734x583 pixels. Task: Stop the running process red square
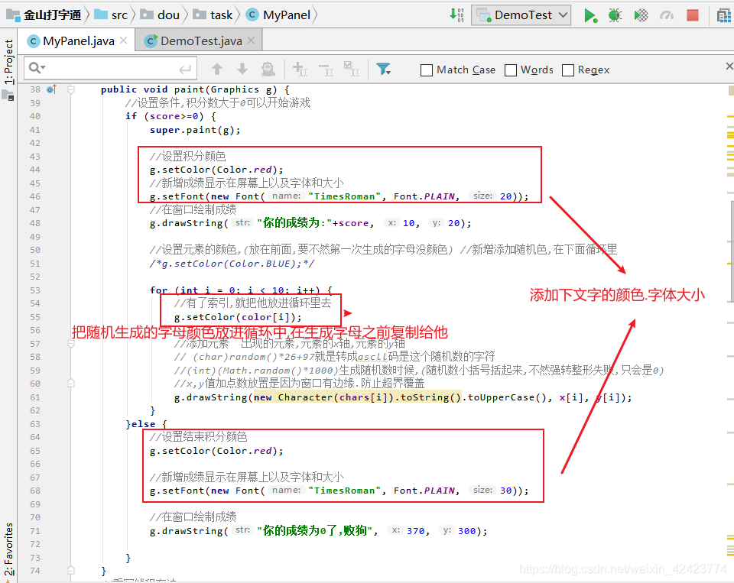[x=693, y=15]
